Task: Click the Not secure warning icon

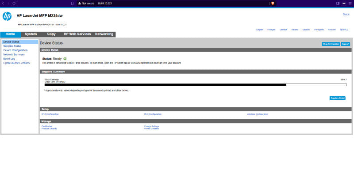Action: pyautogui.click(x=80, y=4)
